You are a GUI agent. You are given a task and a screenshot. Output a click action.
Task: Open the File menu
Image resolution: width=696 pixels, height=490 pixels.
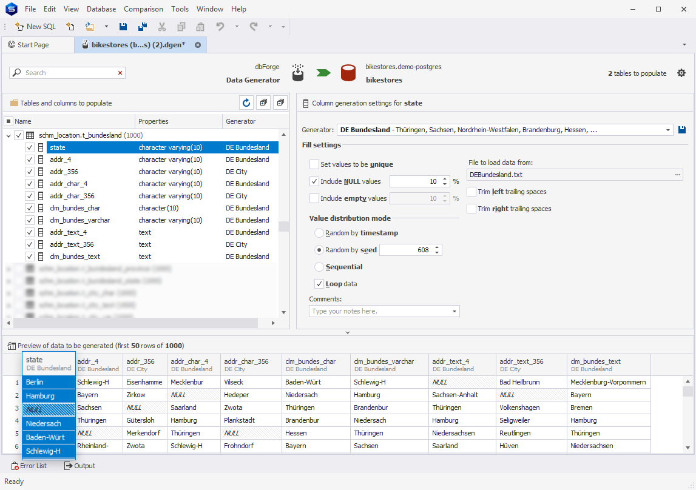point(30,9)
